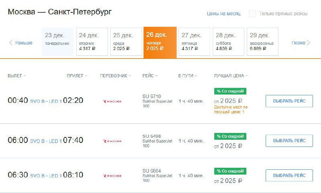Screen dimensions: 321x193
Task: Click the Россия logo on the 06:30 flight
Action: [112, 176]
